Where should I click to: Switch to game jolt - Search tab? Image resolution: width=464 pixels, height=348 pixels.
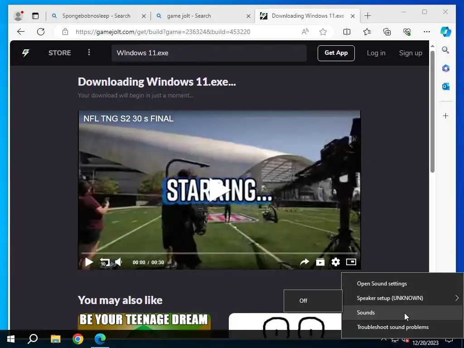[x=189, y=16]
